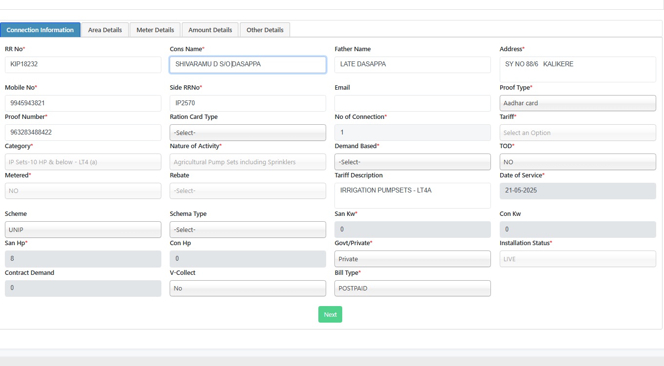Viewport: 664px width, 366px height.
Task: Select the Other Details tab
Action: coord(265,30)
